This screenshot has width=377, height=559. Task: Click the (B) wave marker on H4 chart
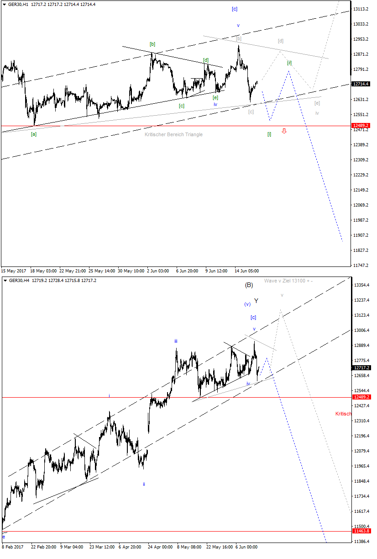pyautogui.click(x=249, y=285)
